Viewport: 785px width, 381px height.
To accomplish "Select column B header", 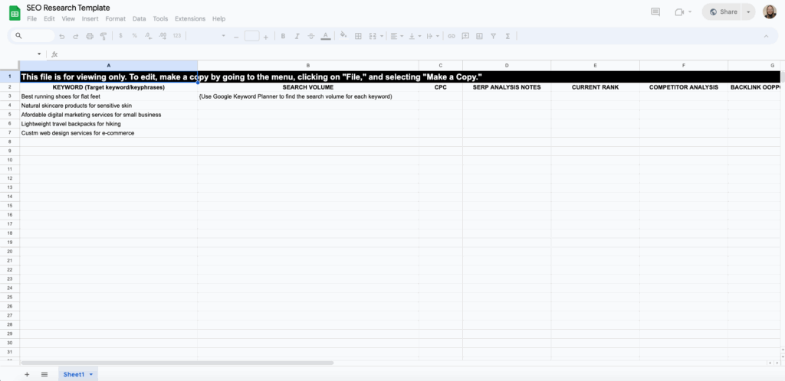I will [308, 66].
